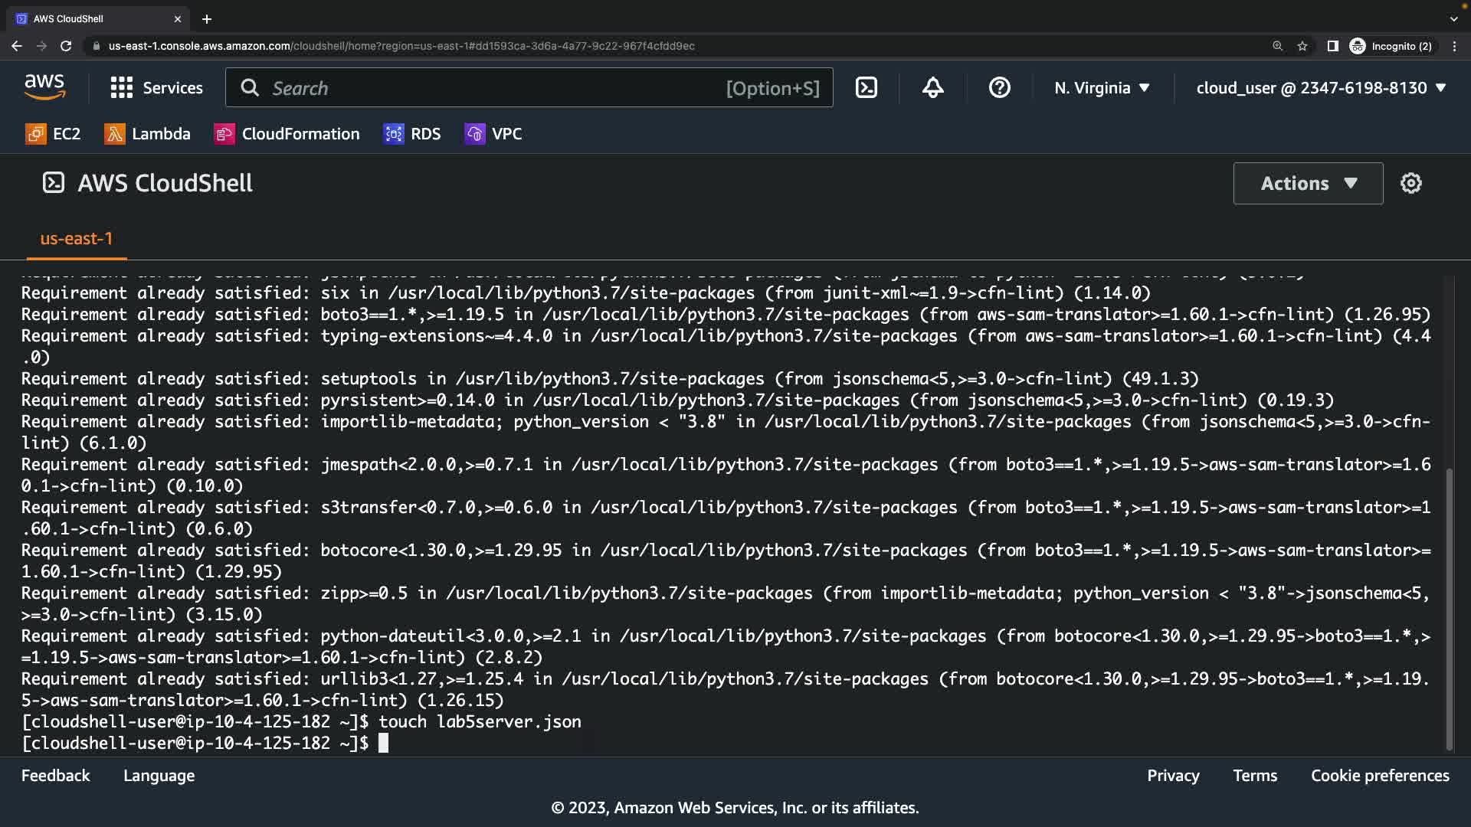This screenshot has height=827, width=1471.
Task: Open a new browser tab
Action: pyautogui.click(x=207, y=19)
